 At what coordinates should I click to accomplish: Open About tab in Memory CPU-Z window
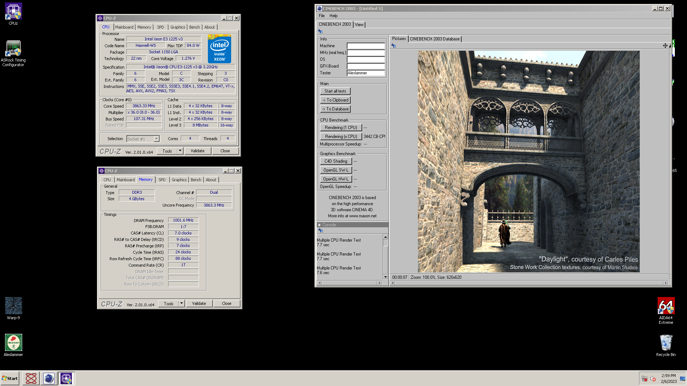211,180
